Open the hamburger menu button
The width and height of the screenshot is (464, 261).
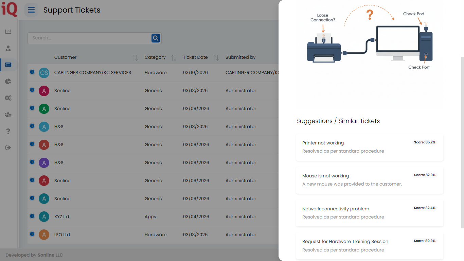31,10
